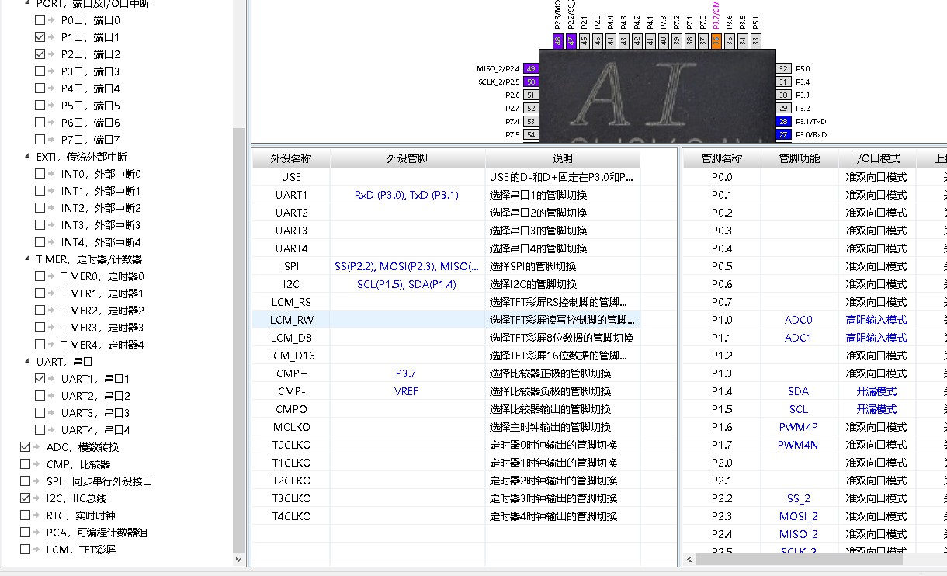The height and width of the screenshot is (576, 947).
Task: Click the 外设名称 column header
Action: click(291, 158)
